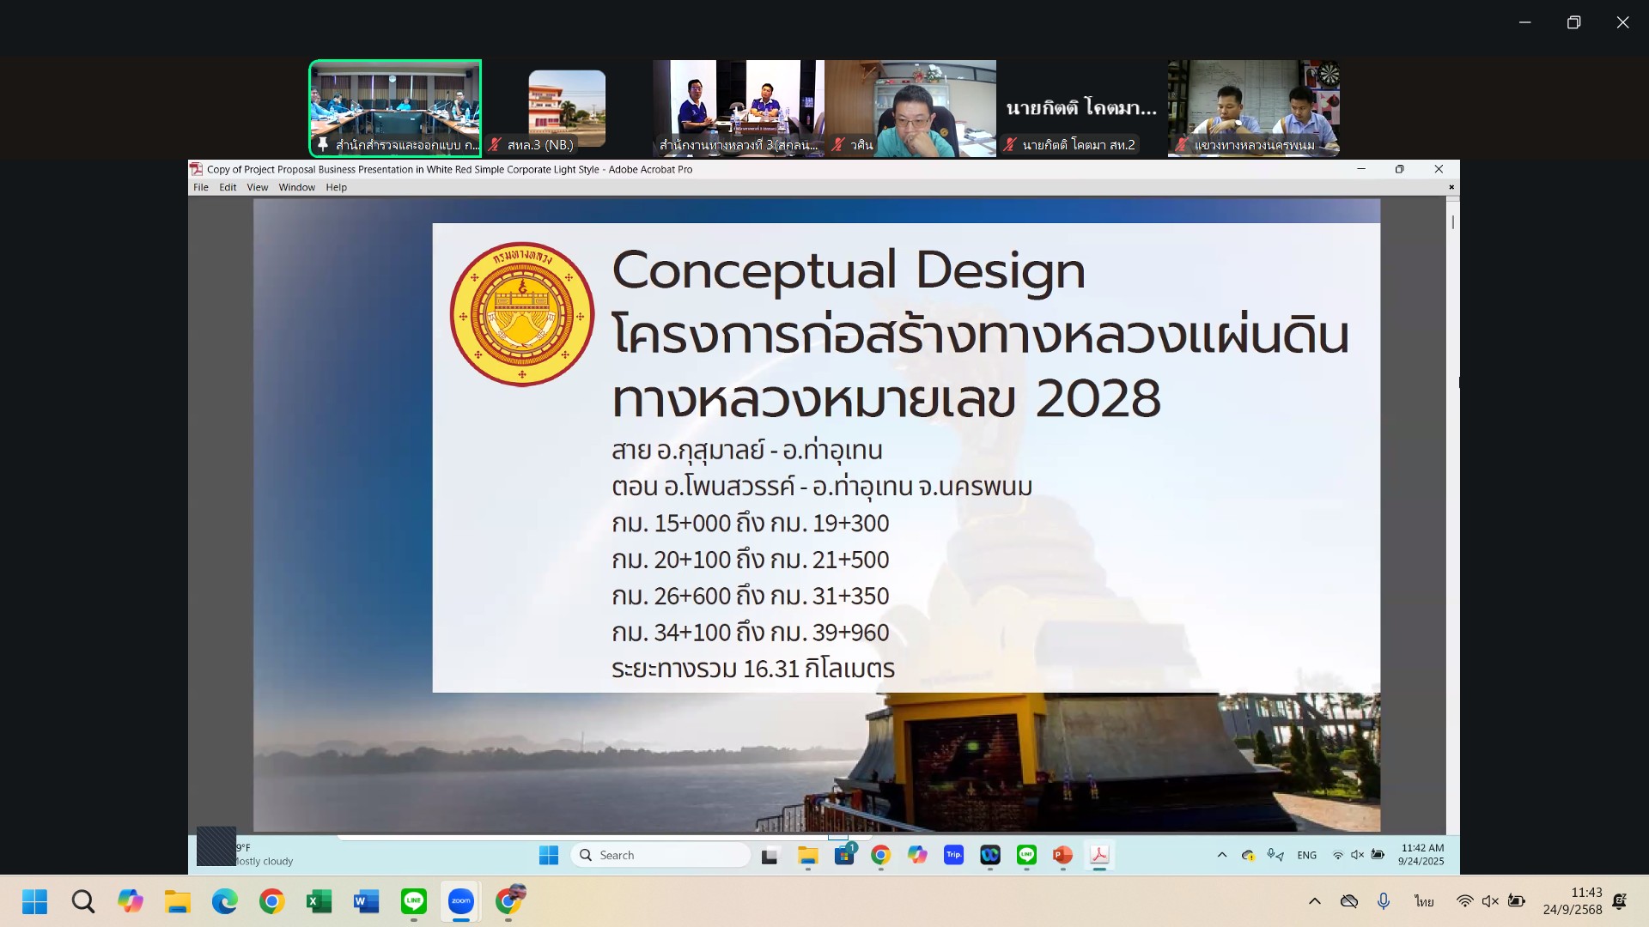Expand the hidden system tray icons chevron

tap(1314, 901)
